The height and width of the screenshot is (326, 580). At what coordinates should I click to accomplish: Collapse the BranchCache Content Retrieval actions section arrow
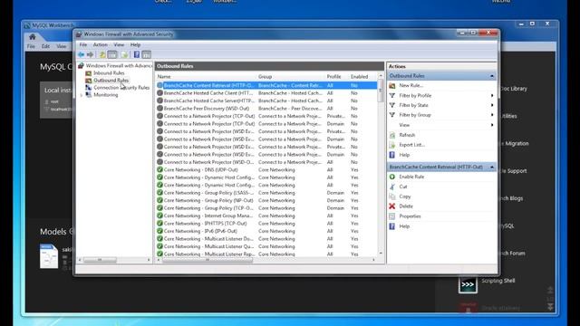[x=492, y=167]
